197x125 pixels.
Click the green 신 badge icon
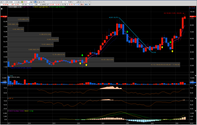[22, 2]
